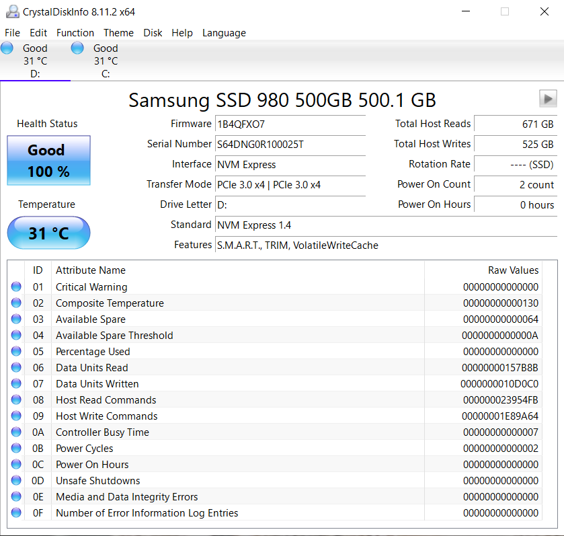Click the Attribute Name column header
This screenshot has width=564, height=536.
pyautogui.click(x=91, y=270)
